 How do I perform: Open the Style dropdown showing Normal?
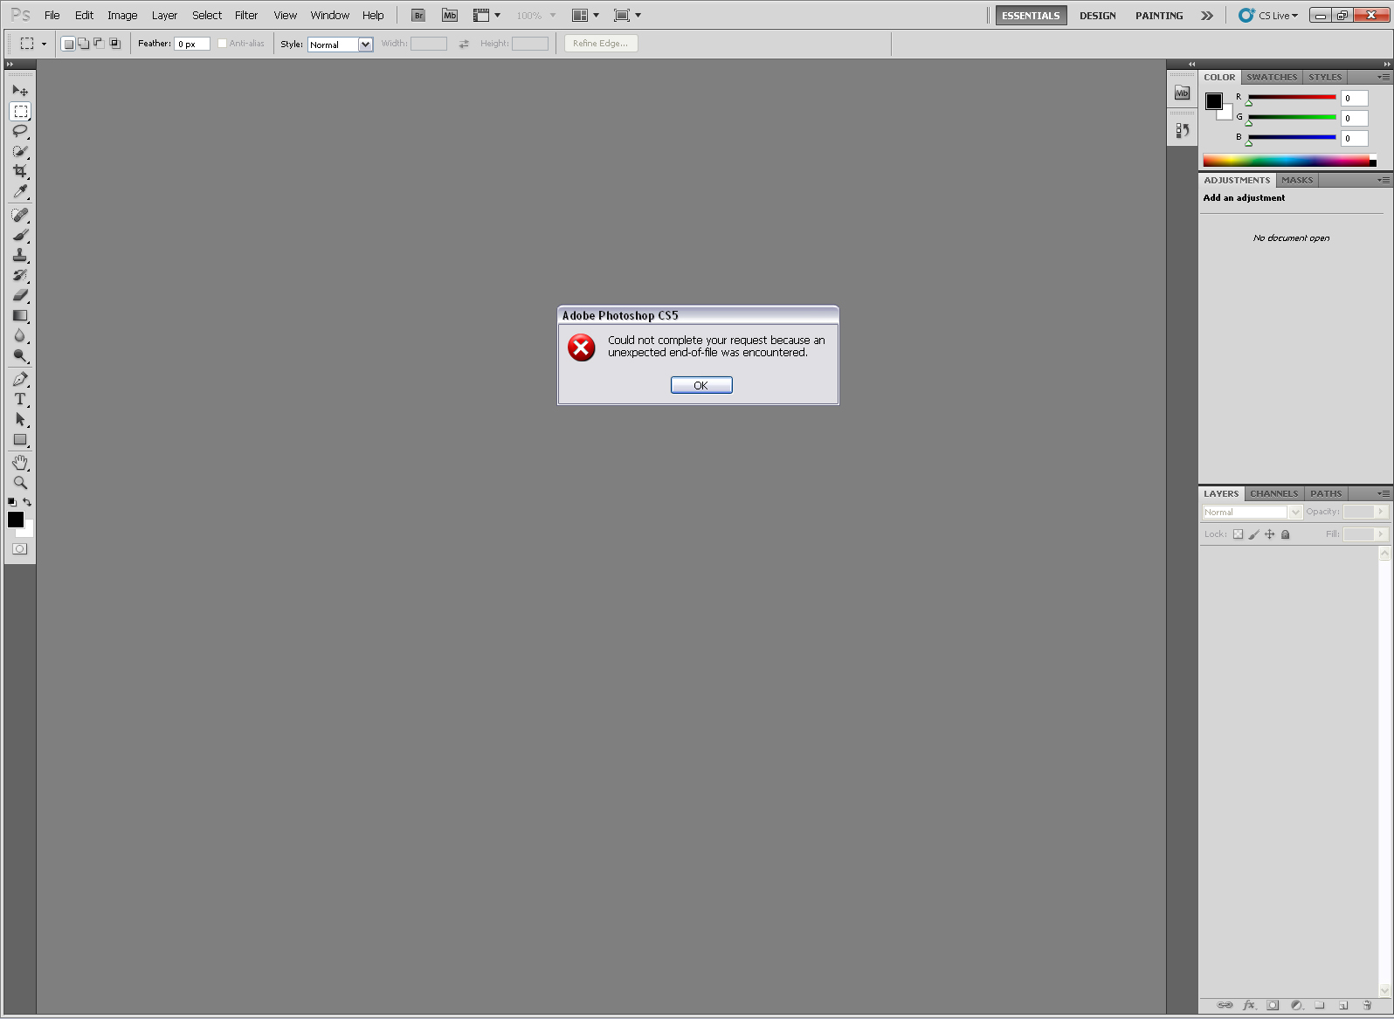[x=341, y=45]
